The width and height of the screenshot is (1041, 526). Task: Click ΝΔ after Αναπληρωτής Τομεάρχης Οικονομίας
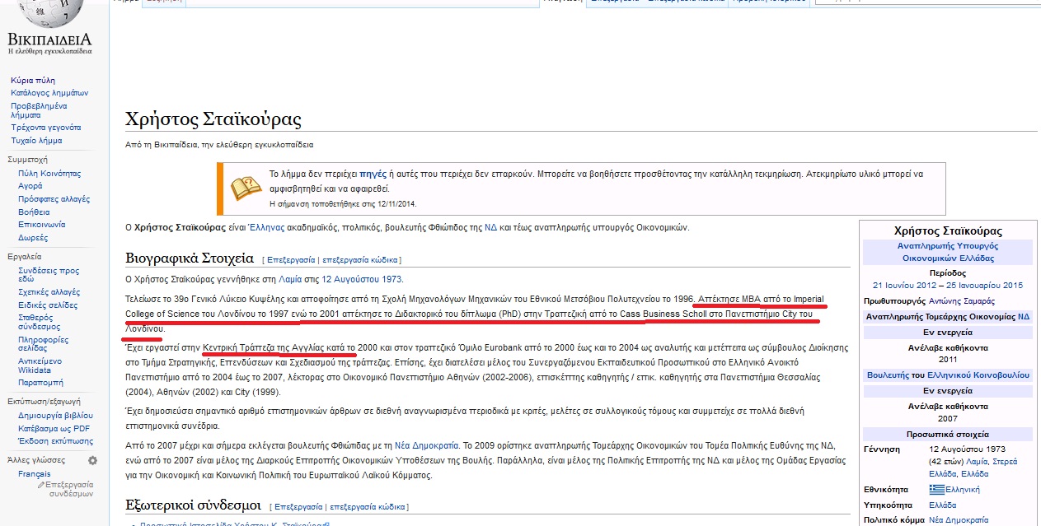tap(1024, 316)
